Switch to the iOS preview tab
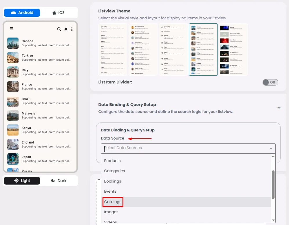This screenshot has width=289, height=225. pyautogui.click(x=58, y=13)
